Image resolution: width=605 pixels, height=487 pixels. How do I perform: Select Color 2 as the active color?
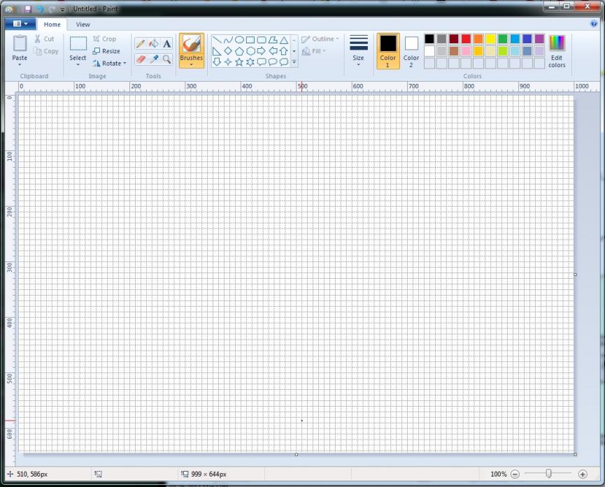coord(411,51)
